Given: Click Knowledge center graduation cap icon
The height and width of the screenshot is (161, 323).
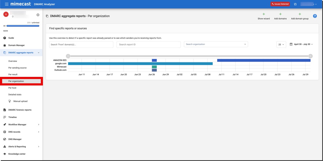Looking at the screenshot, I should click(x=5, y=154).
